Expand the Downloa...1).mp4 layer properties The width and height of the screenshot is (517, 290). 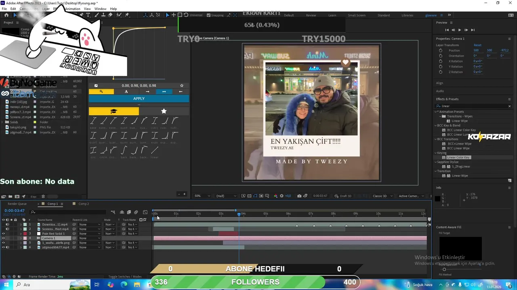[21, 224]
